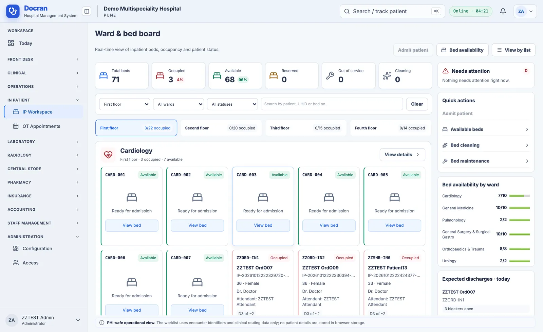This screenshot has height=332, width=543.
Task: Expand the Front Desk section
Action: 43,59
